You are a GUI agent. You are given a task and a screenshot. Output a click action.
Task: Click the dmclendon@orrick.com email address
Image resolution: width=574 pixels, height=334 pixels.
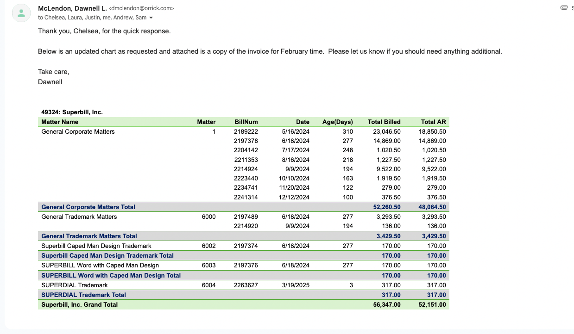(x=141, y=8)
